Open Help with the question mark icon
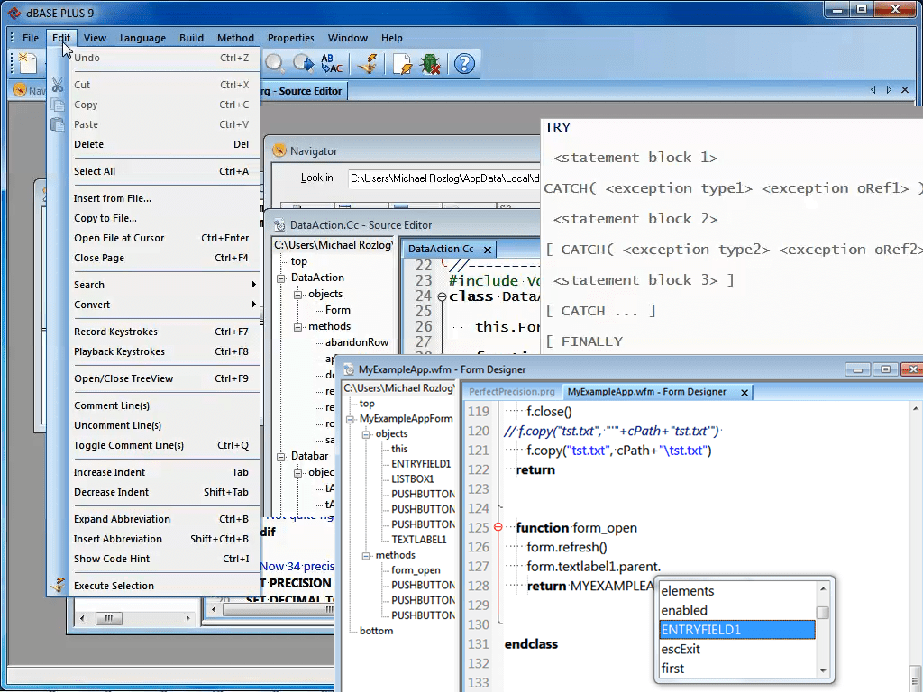 464,64
